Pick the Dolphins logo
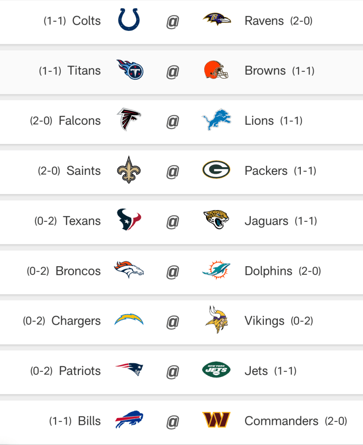The image size is (363, 445). [216, 270]
